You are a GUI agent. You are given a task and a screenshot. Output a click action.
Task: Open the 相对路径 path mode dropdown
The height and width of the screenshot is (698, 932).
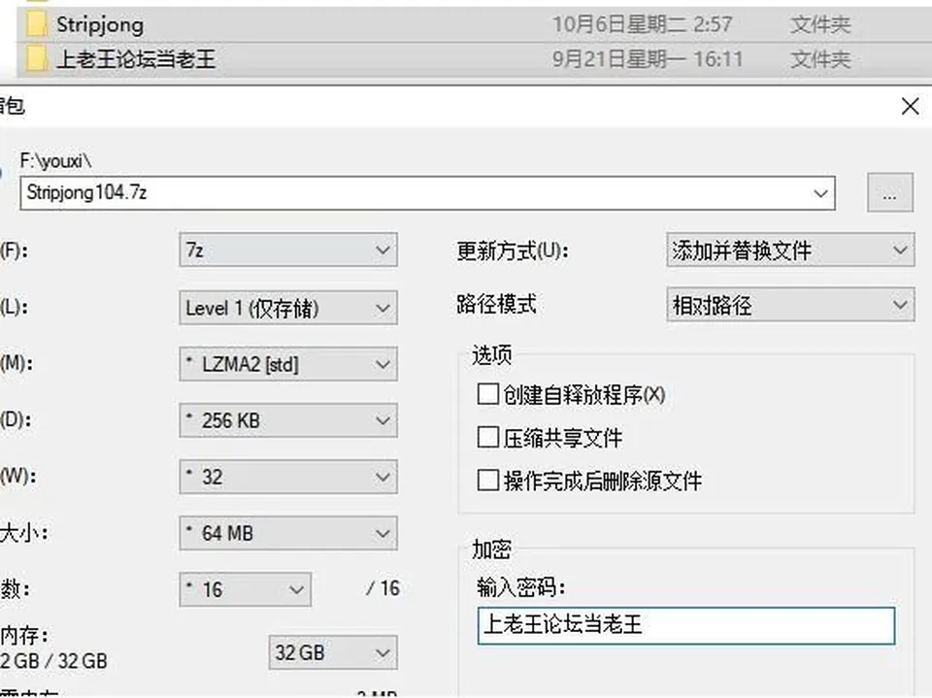click(x=790, y=305)
